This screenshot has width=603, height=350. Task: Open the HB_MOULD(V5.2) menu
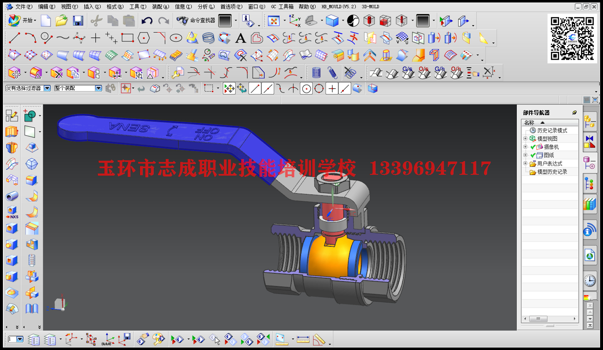pyautogui.click(x=339, y=7)
